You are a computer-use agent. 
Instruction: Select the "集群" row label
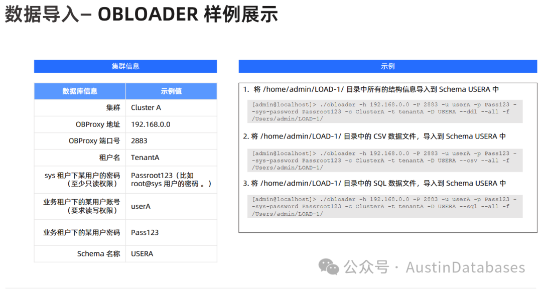pyautogui.click(x=113, y=108)
